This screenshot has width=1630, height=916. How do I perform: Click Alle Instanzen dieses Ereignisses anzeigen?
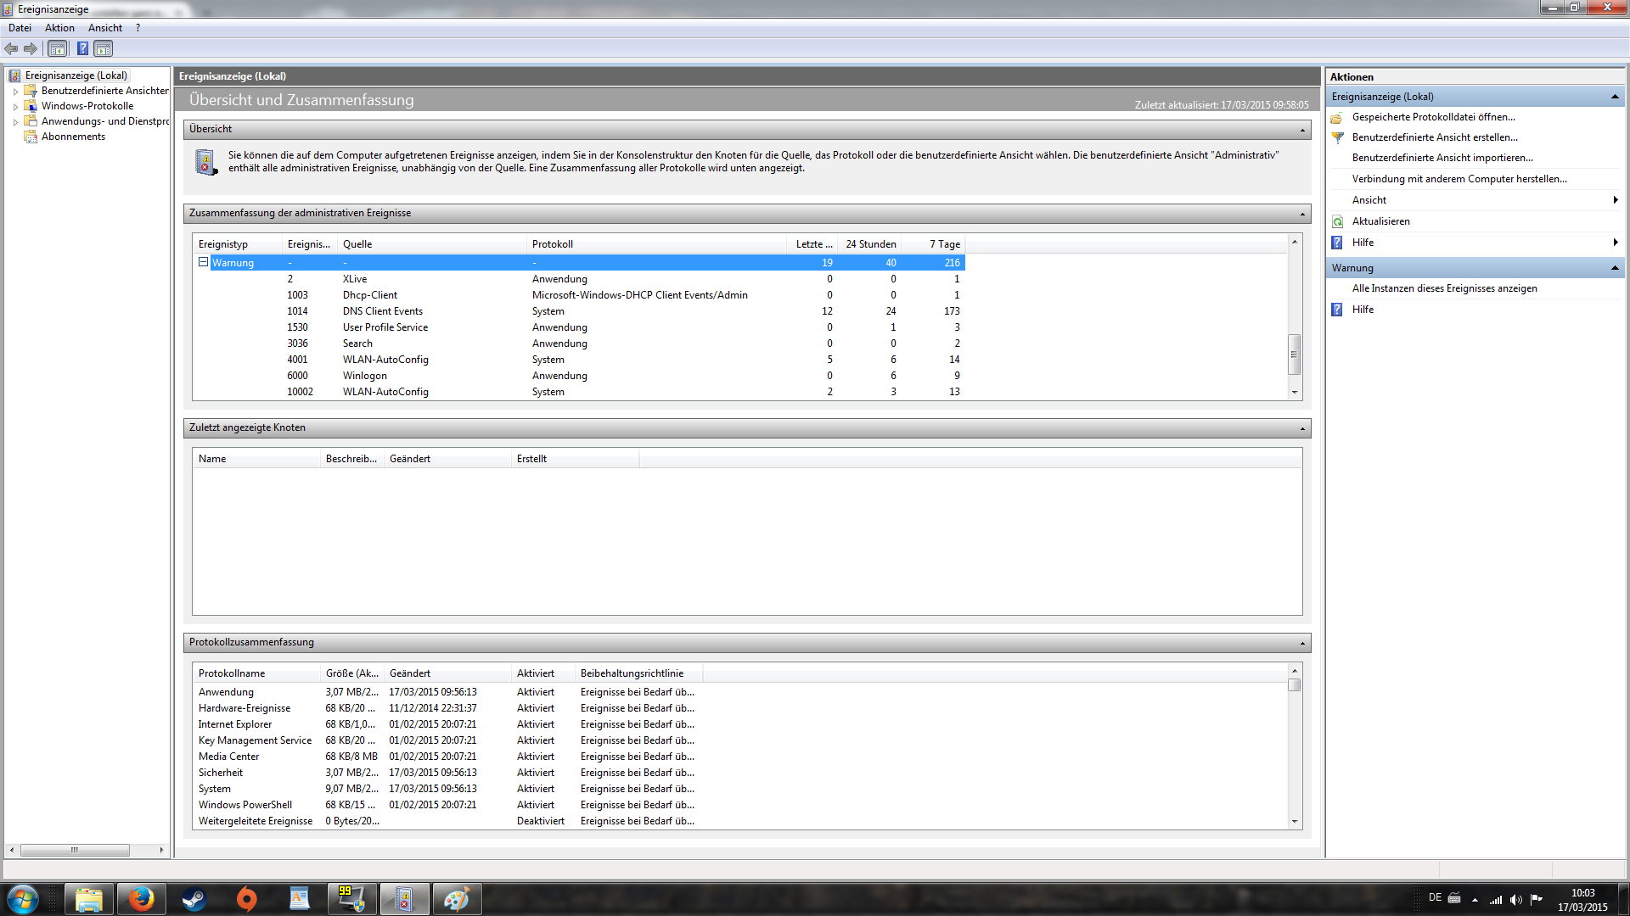(x=1444, y=288)
